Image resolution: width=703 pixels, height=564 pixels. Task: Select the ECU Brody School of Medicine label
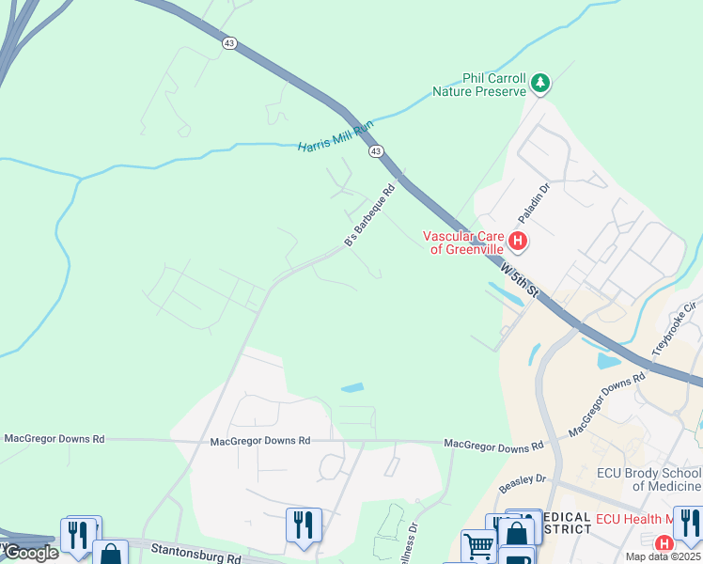coord(649,479)
